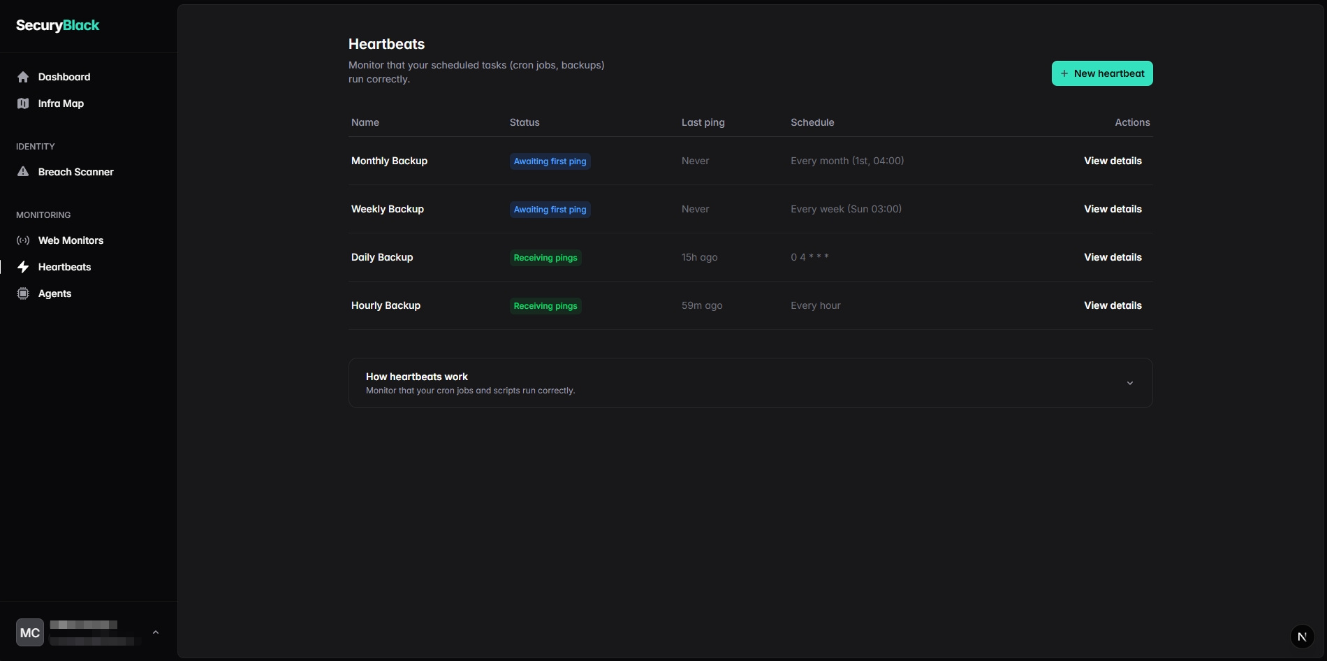Screen dimensions: 1327x661
Task: Click the IDENTITY section label
Action: pyautogui.click(x=36, y=147)
